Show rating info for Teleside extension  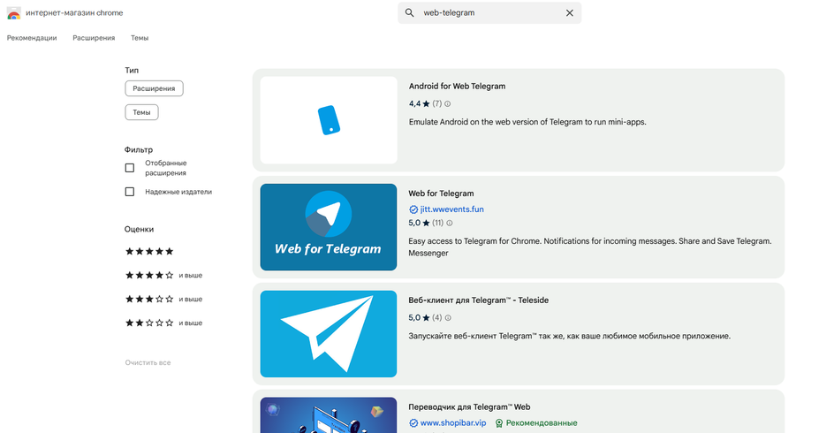coord(448,317)
